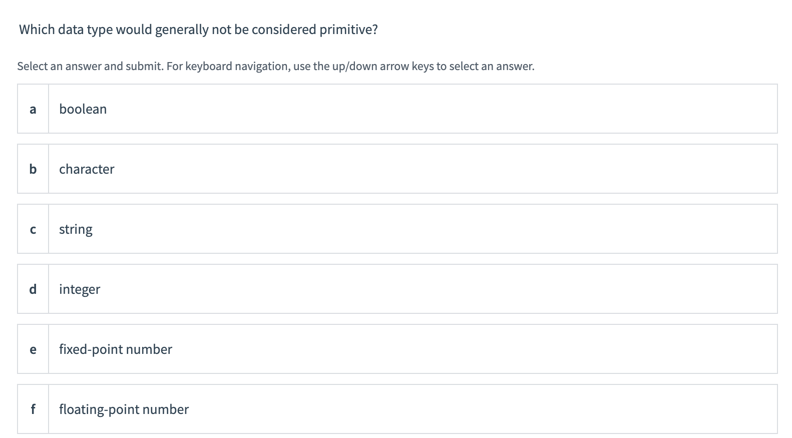This screenshot has width=792, height=438.
Task: Click the keyboard navigation instruction text
Action: 275,66
